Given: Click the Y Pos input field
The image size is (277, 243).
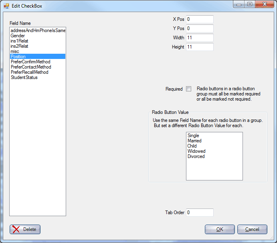Looking at the screenshot, I should pyautogui.click(x=200, y=28).
